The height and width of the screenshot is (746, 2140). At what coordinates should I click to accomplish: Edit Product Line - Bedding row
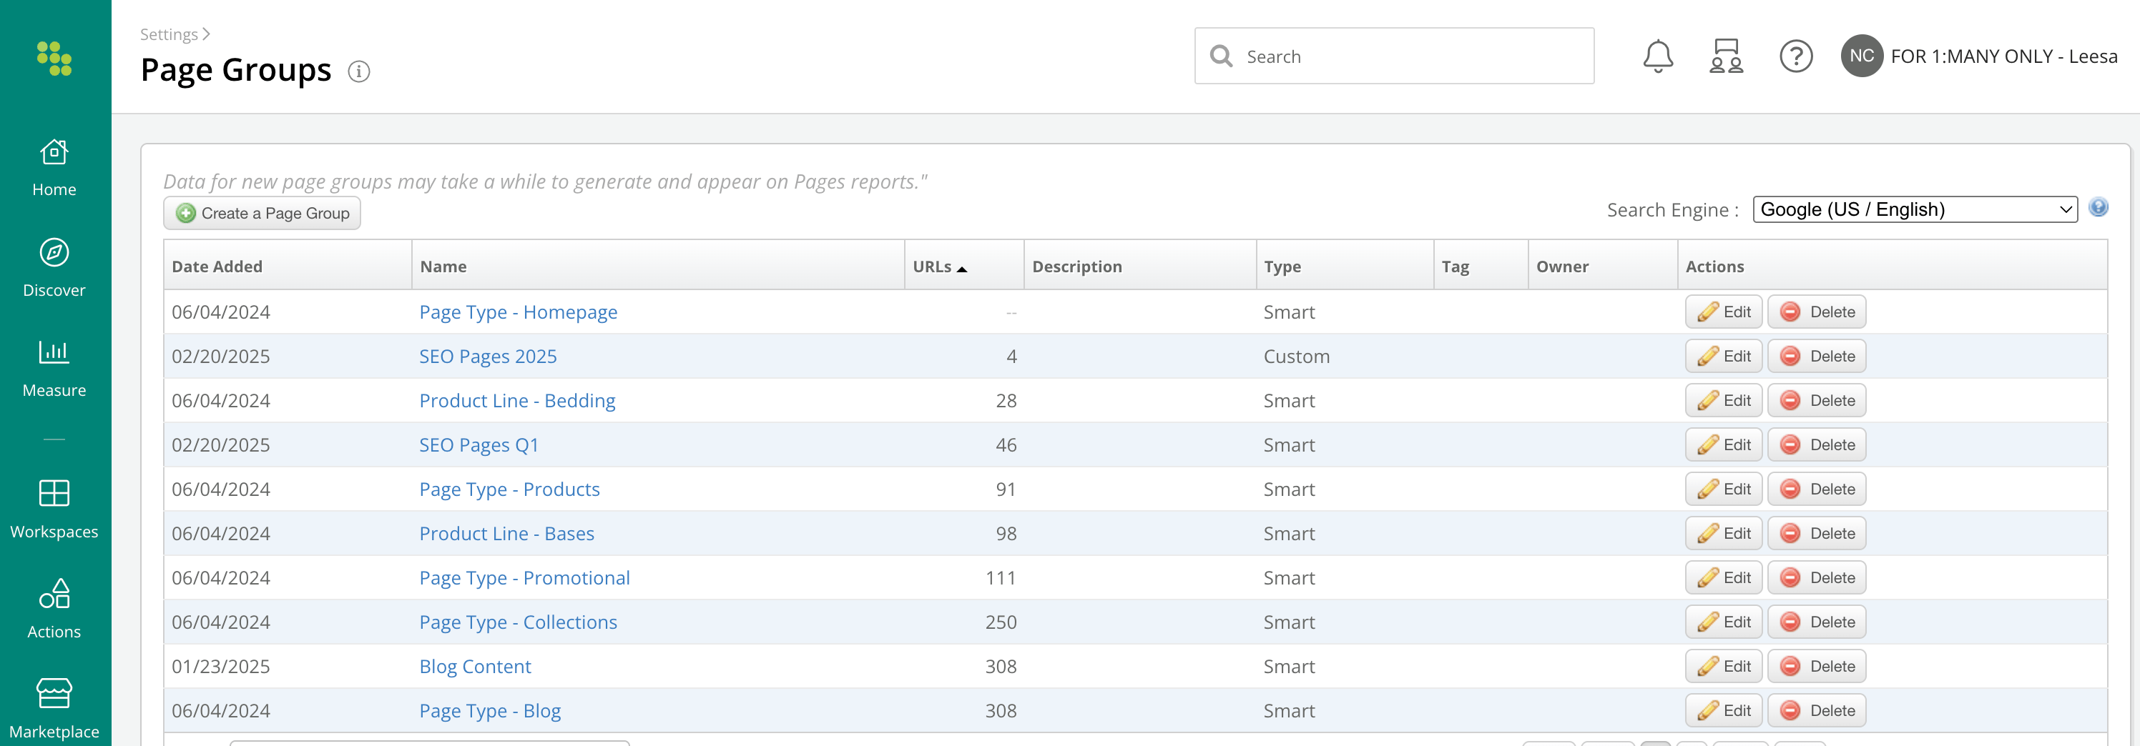1723,401
